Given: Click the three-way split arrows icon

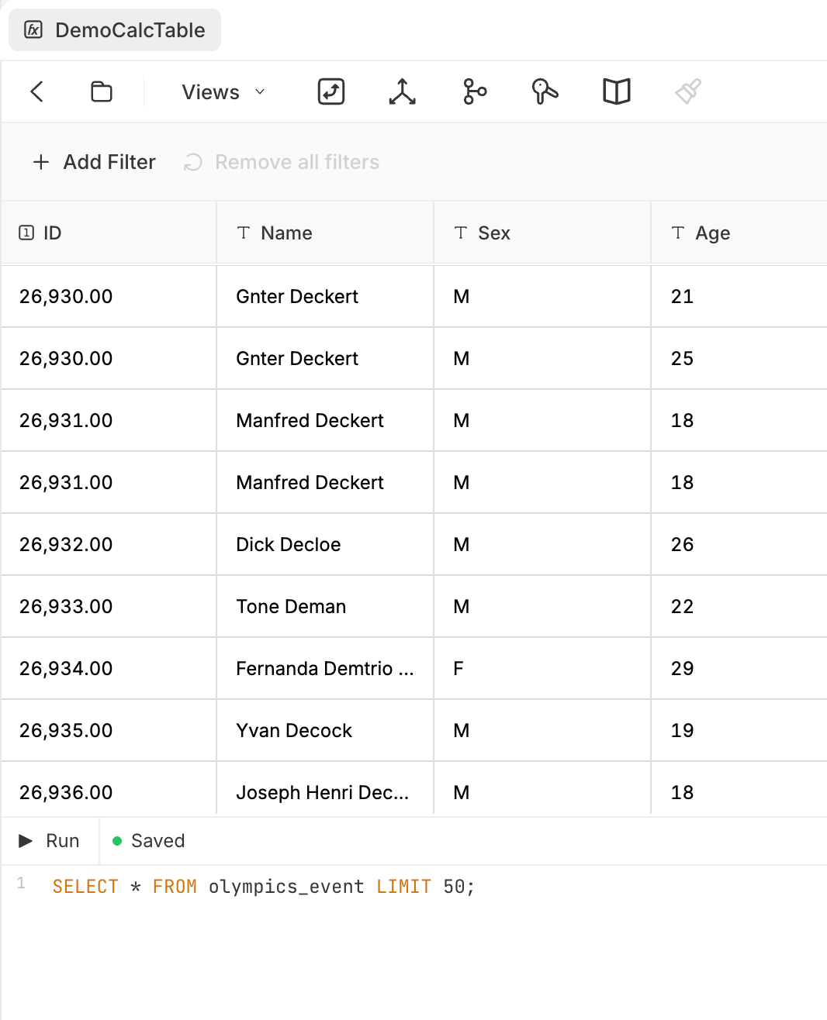Looking at the screenshot, I should pyautogui.click(x=402, y=91).
